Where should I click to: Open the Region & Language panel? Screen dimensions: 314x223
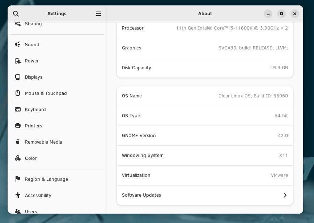pyautogui.click(x=46, y=179)
